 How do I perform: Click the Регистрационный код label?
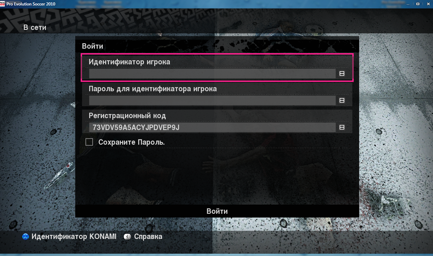[x=127, y=116]
